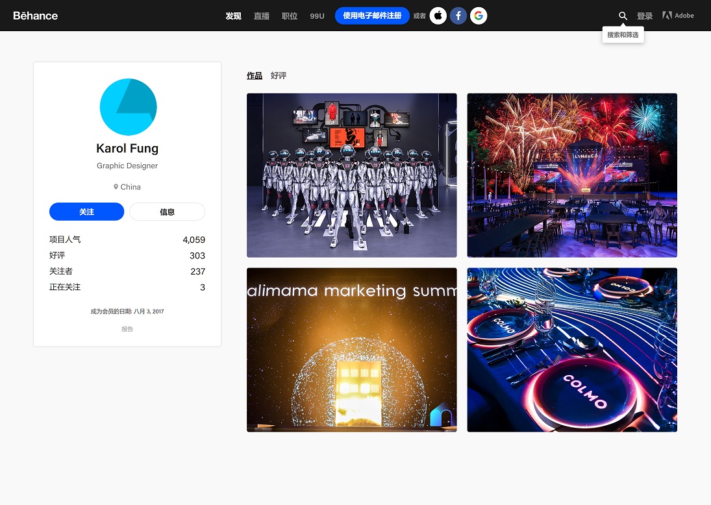Click 使用电子邮件注册 button
The height and width of the screenshot is (505, 711).
[372, 16]
